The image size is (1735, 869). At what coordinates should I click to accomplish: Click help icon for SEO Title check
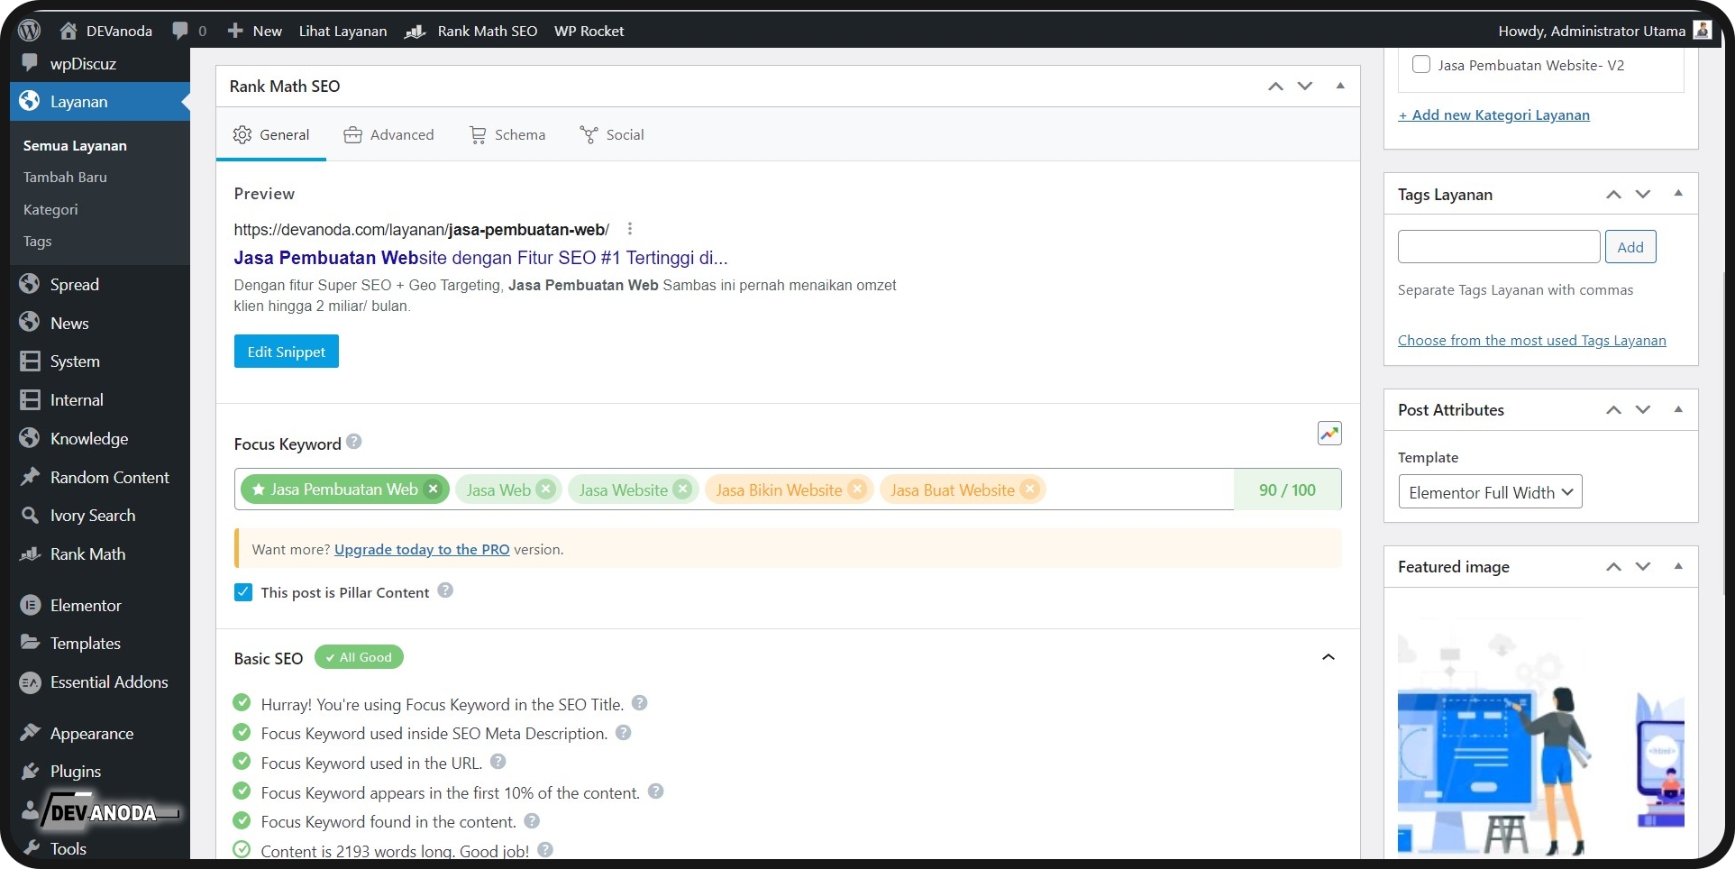pyautogui.click(x=640, y=703)
